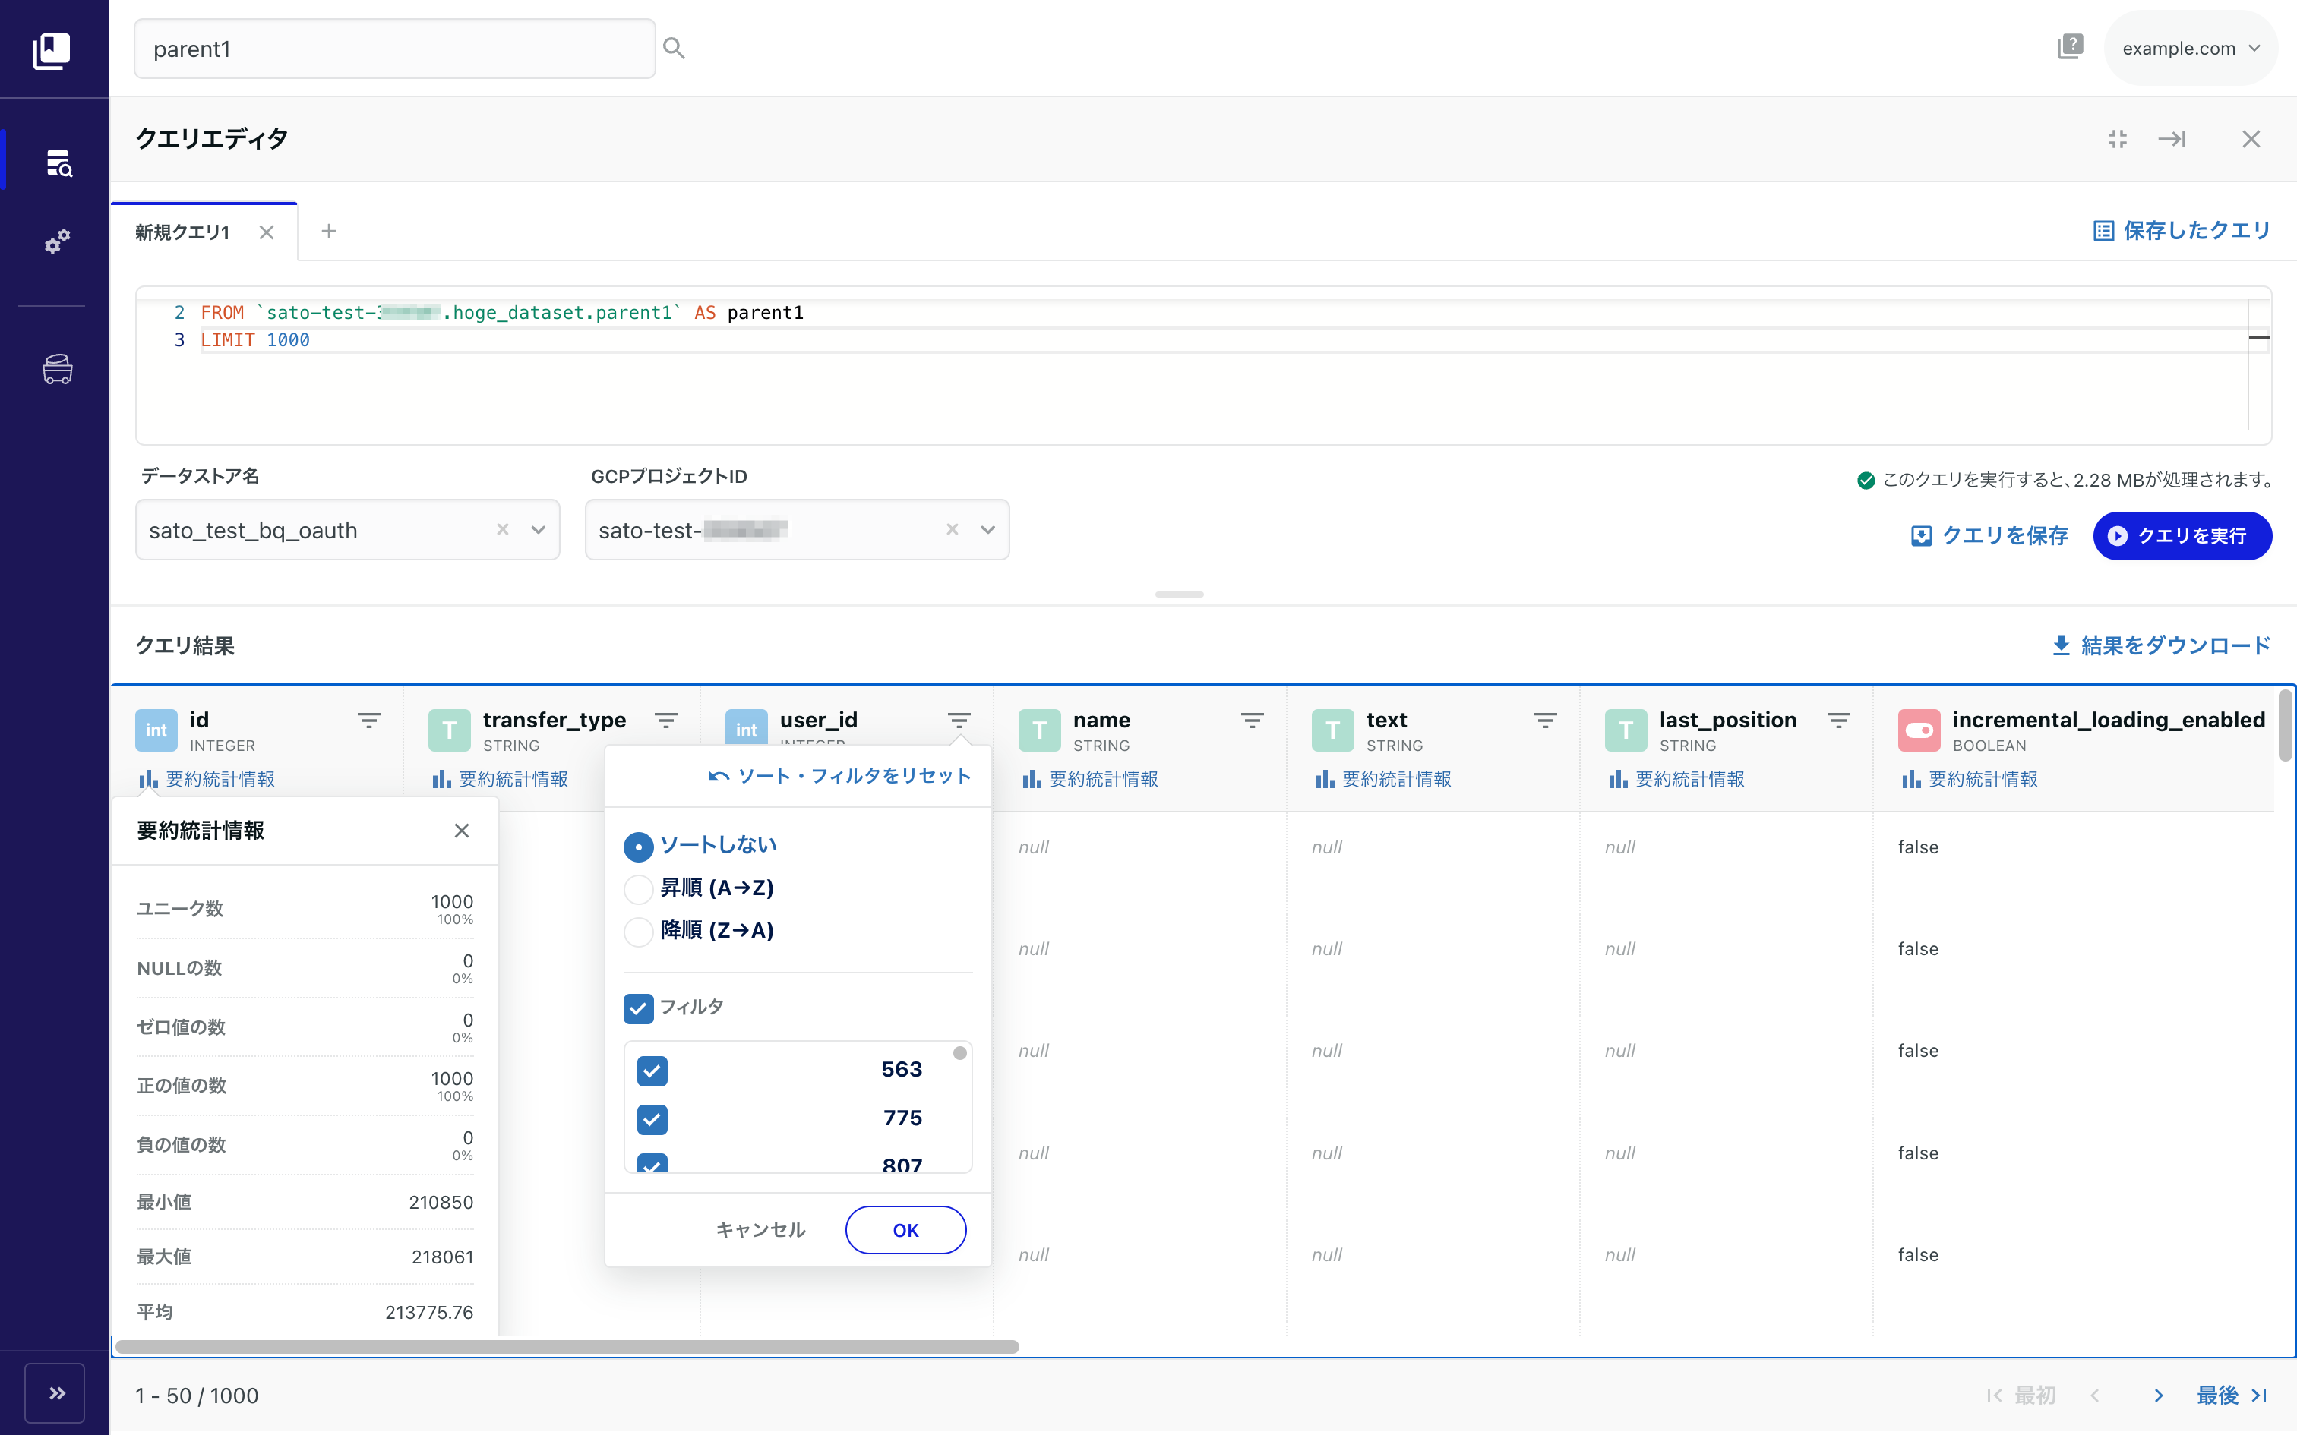Click the name column T type icon
This screenshot has height=1435, width=2297.
(x=1039, y=730)
